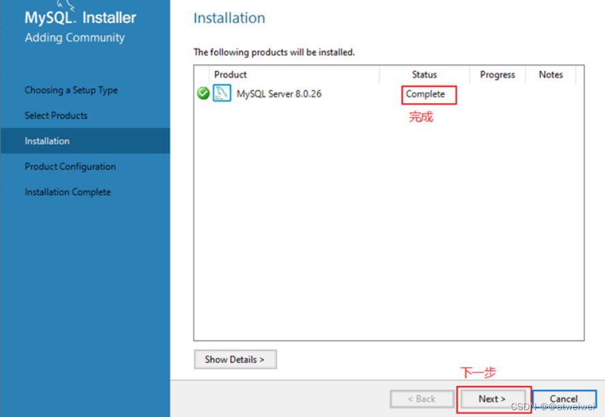Screen dimensions: 605x417
Task: Click the MySQL dolphin logo
Action: tap(64, 5)
